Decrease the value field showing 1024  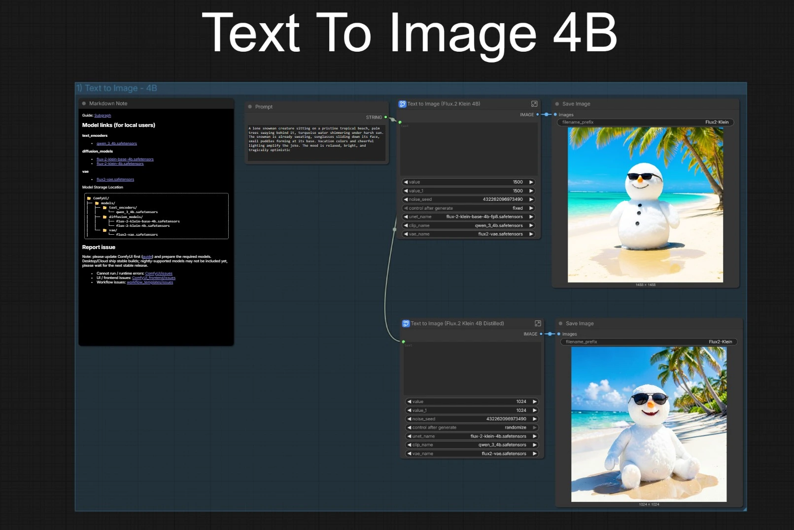pos(409,402)
